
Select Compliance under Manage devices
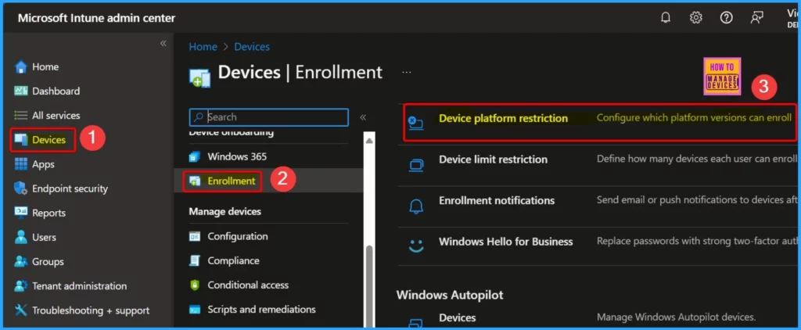[233, 260]
